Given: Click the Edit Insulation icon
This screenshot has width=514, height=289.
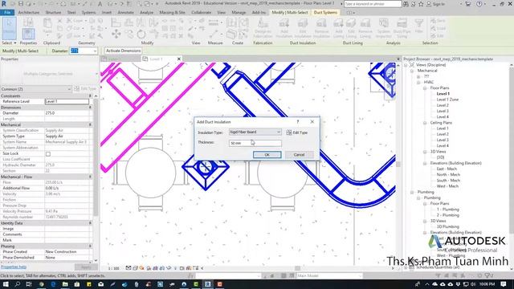Looking at the screenshot, I should [x=303, y=28].
